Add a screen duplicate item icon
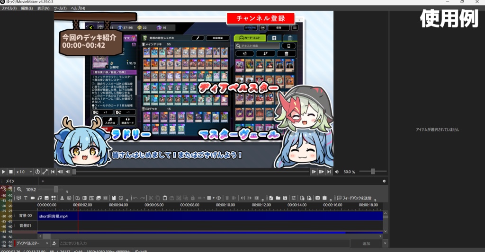This screenshot has width=485, height=252. click(99, 198)
